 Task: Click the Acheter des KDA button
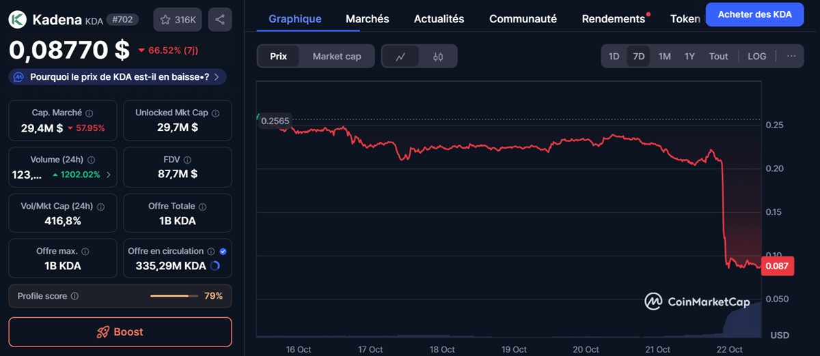click(754, 14)
